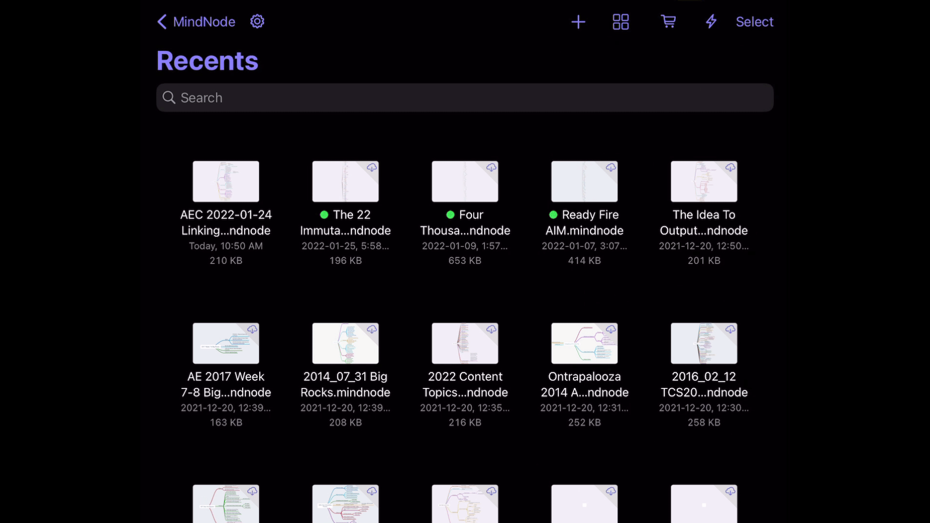Open 2016_02_12 TCS20 document thumbnail

pyautogui.click(x=704, y=343)
